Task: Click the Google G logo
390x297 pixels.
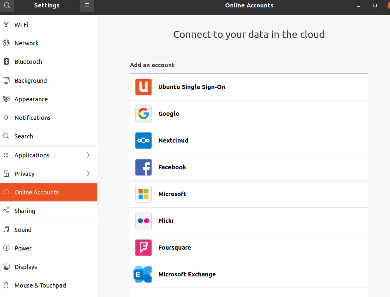Action: coord(143,114)
